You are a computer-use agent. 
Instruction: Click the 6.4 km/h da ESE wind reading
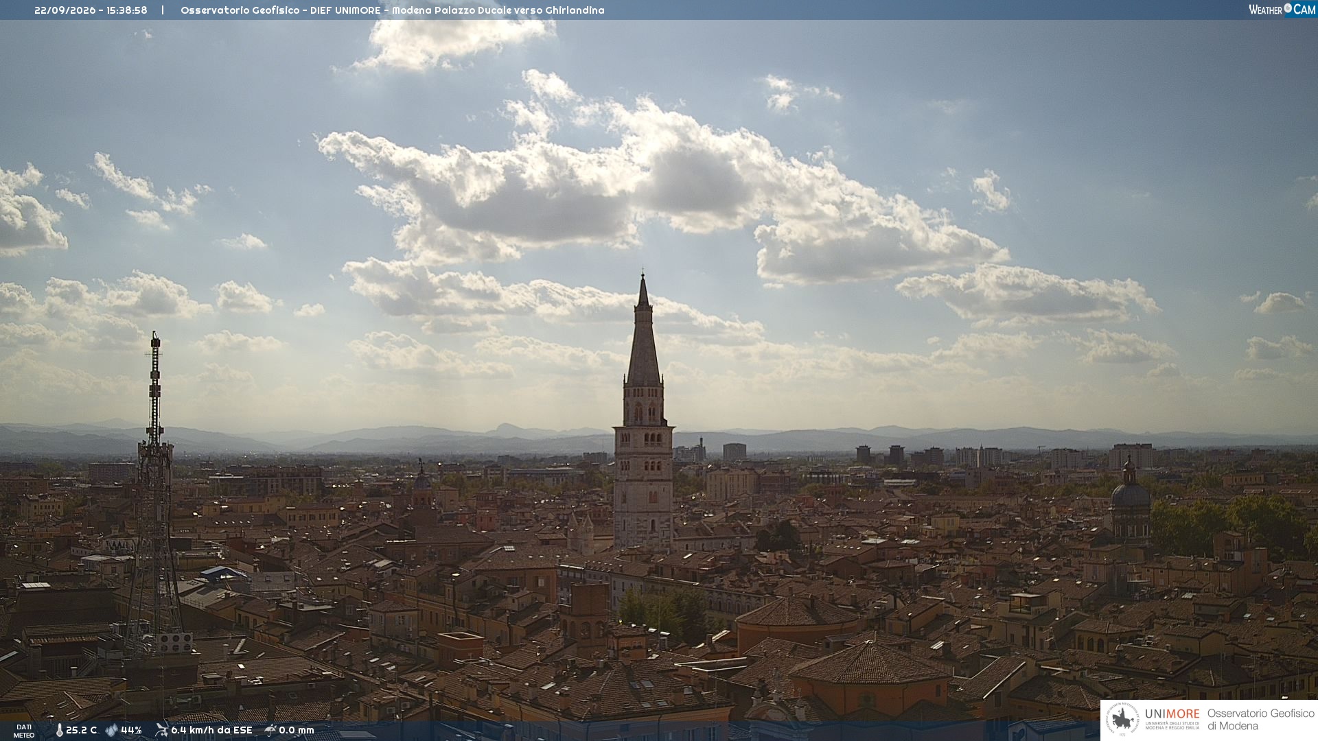211,730
